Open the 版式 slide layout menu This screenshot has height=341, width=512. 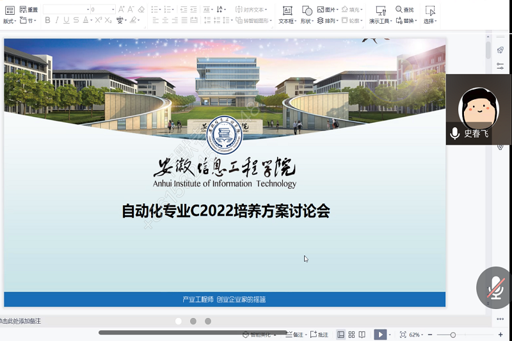[10, 15]
